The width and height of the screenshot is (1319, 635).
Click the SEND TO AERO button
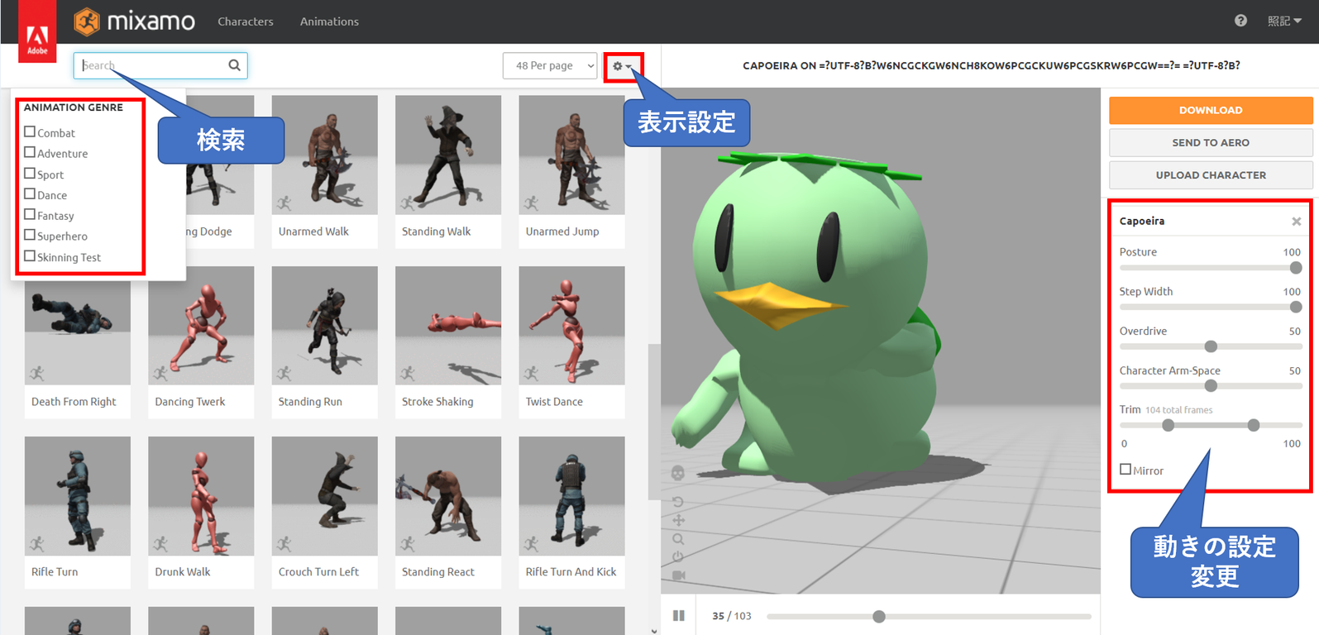1211,142
